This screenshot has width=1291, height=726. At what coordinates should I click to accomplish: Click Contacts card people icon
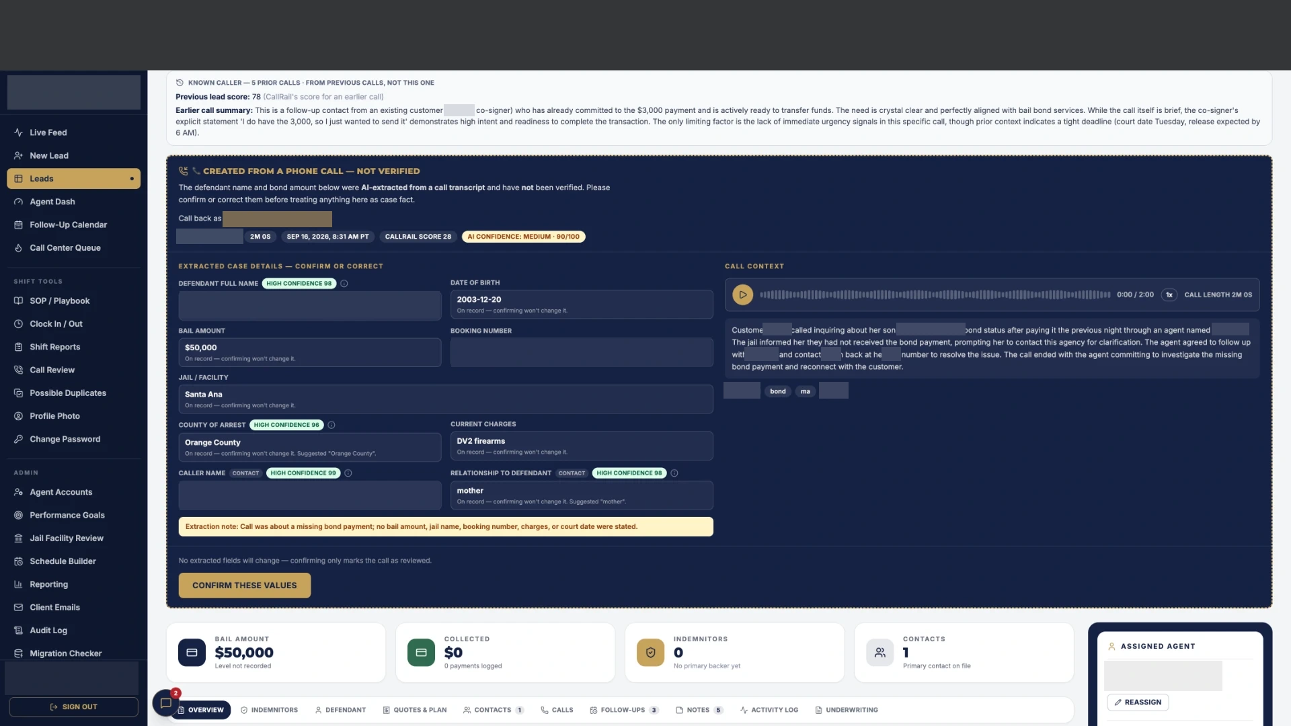(x=879, y=653)
